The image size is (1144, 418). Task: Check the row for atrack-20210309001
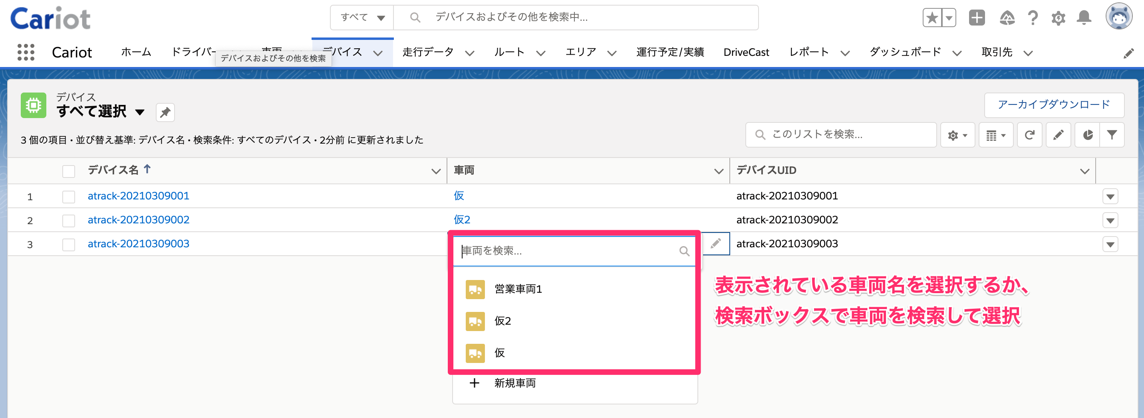68,196
